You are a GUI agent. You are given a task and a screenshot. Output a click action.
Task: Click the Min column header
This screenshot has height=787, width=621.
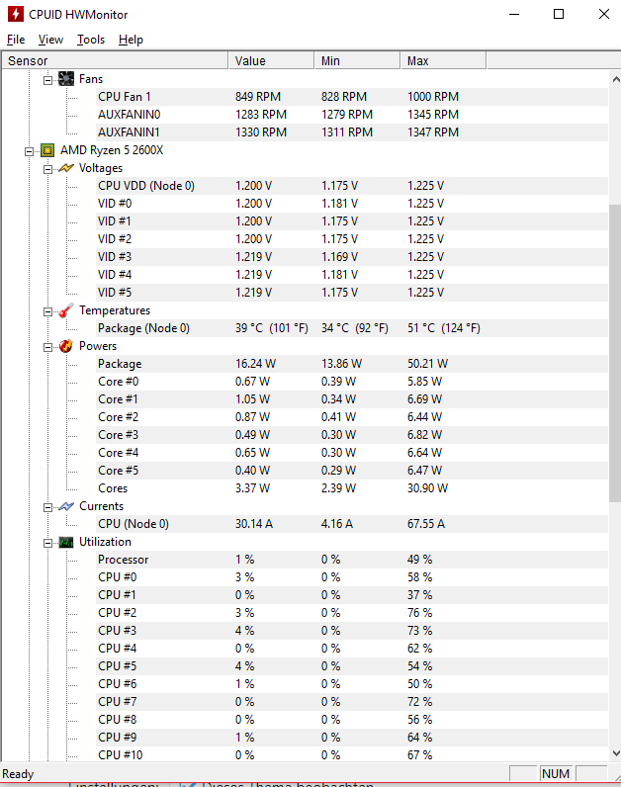tap(357, 60)
